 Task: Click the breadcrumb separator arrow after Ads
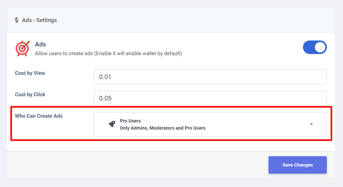34,20
